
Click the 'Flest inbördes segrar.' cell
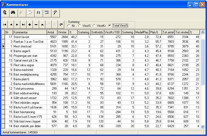point(30,103)
